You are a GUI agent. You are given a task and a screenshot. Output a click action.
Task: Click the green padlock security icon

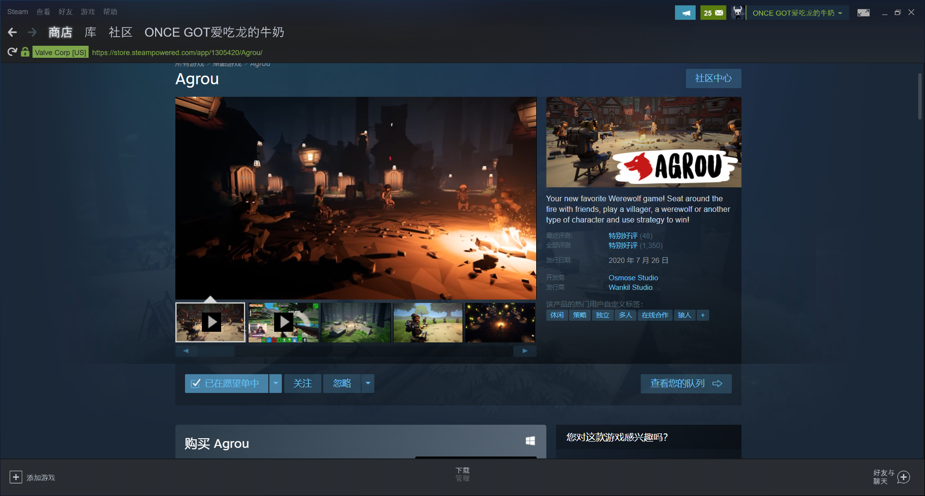tap(25, 52)
